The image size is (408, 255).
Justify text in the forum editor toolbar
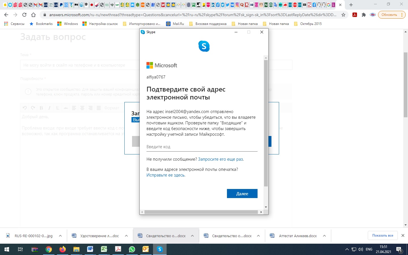[99, 108]
